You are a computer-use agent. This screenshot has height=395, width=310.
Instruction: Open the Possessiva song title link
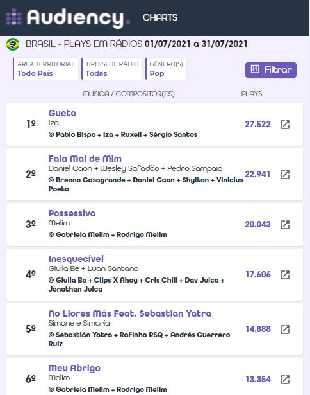pos(72,213)
